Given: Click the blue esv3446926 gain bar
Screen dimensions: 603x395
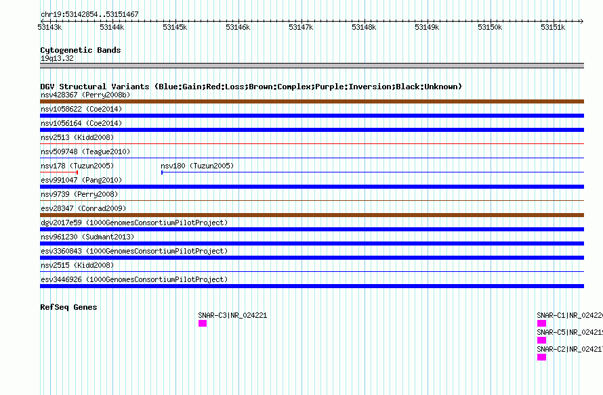Looking at the screenshot, I should click(312, 286).
